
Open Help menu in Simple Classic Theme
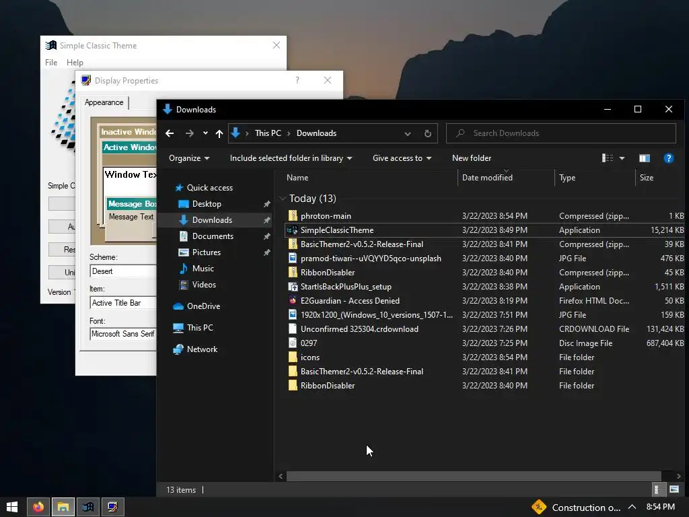(x=75, y=63)
